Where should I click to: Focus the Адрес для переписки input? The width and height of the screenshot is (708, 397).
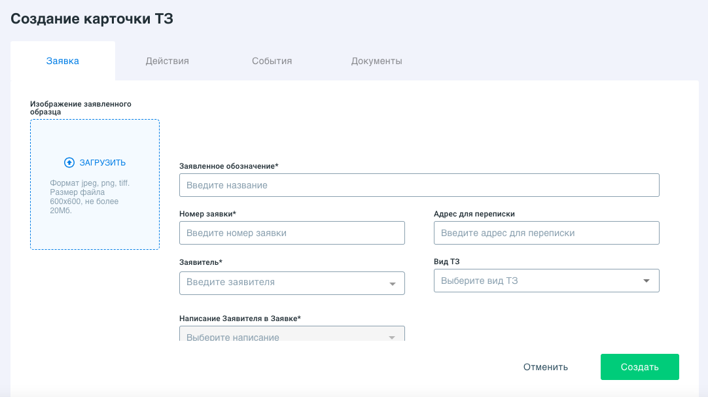tap(546, 233)
